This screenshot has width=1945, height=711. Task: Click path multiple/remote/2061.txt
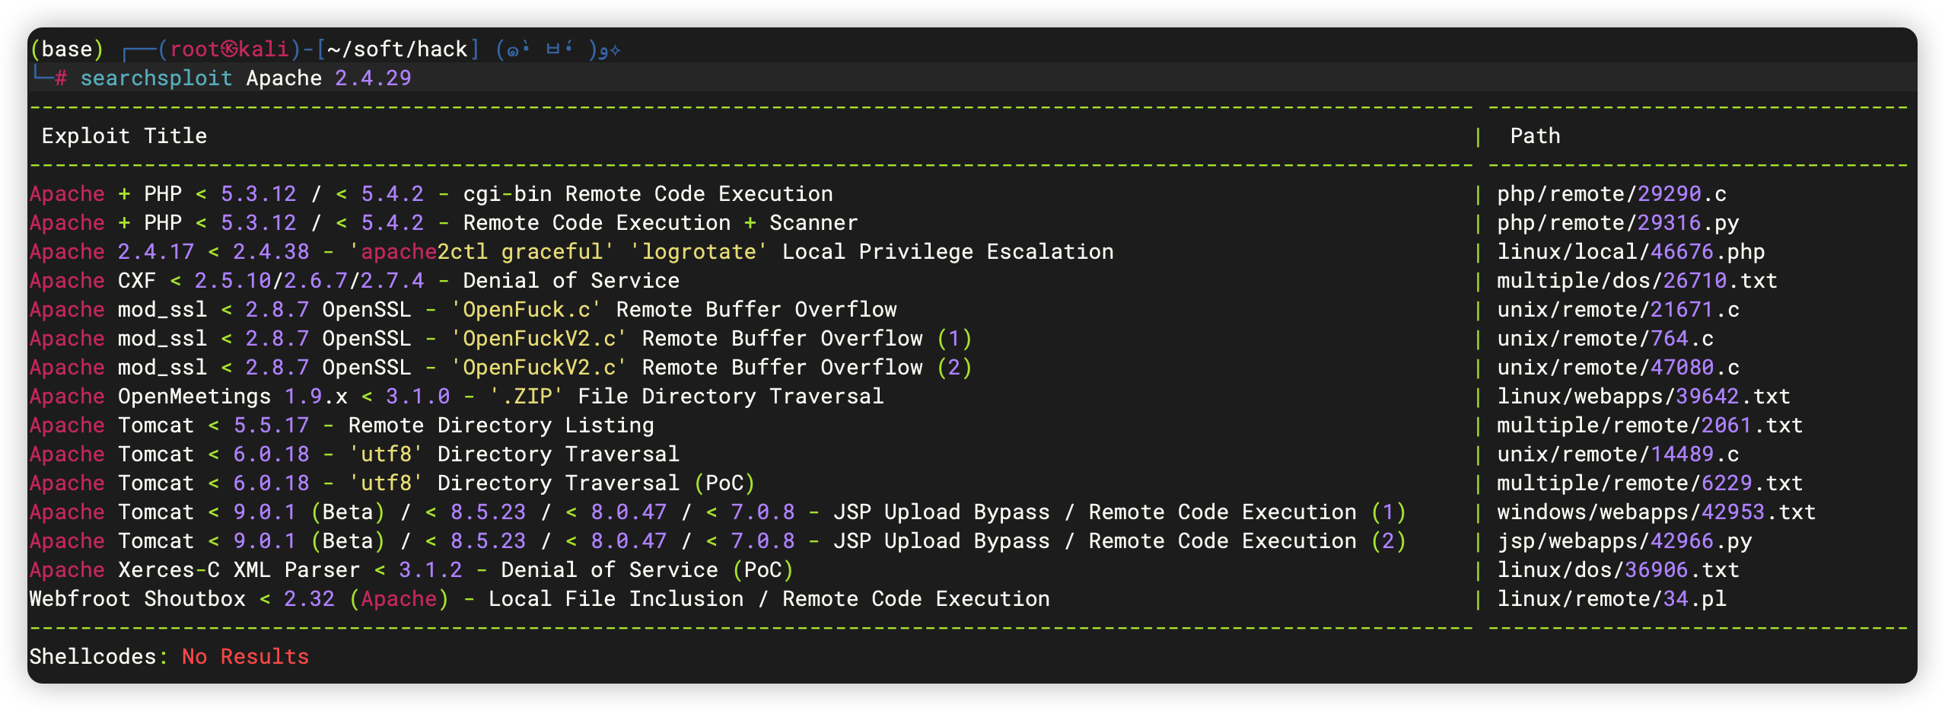(1650, 426)
